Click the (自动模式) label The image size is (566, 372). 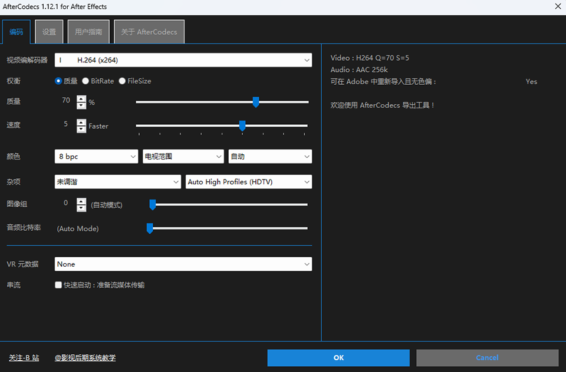point(107,205)
